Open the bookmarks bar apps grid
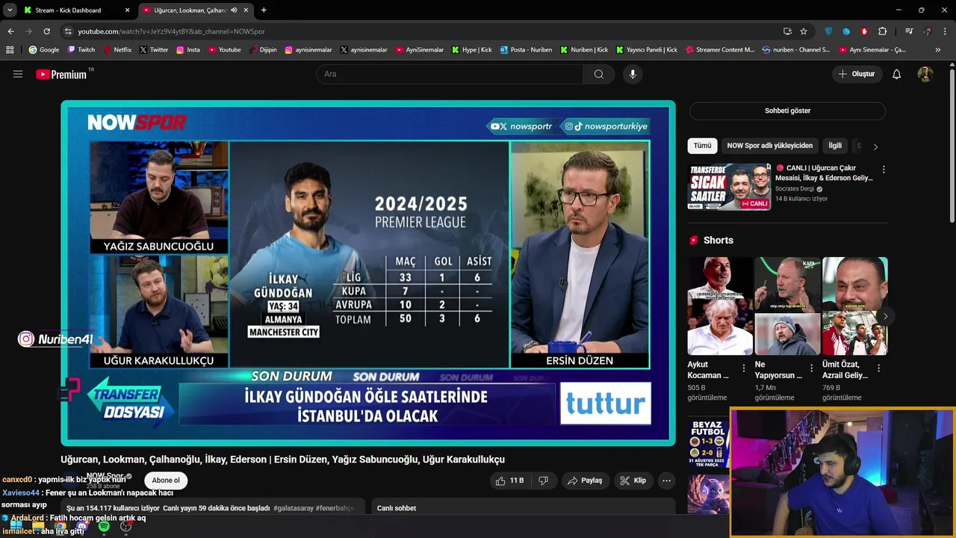Screen dimensions: 956x538 [x=10, y=50]
